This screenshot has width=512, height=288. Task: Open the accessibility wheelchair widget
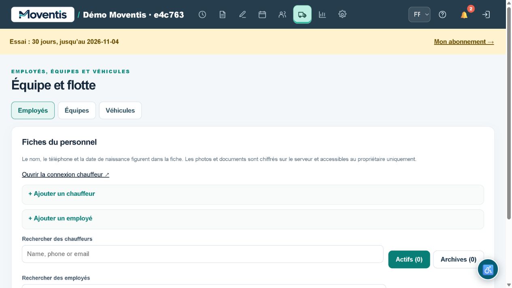point(488,269)
